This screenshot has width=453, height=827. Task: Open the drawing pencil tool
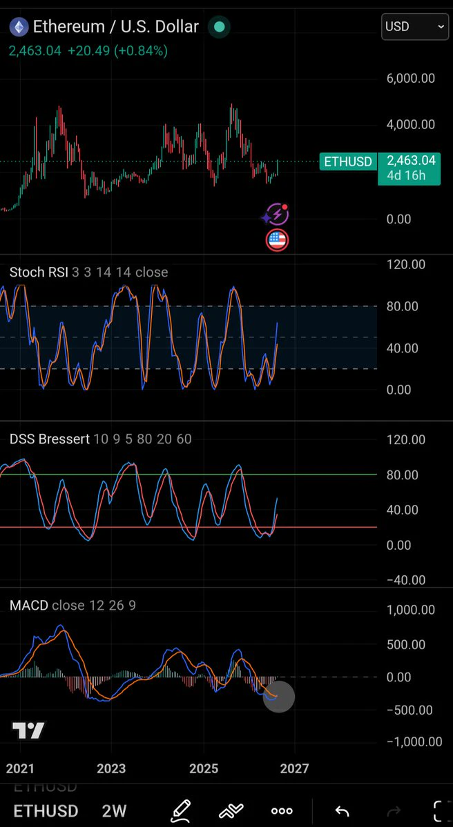click(180, 810)
